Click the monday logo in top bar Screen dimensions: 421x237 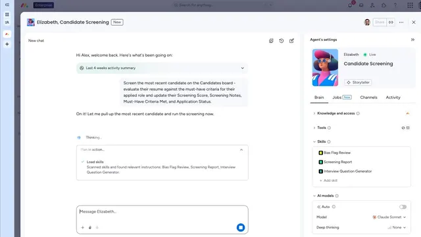pyautogui.click(x=24, y=5)
